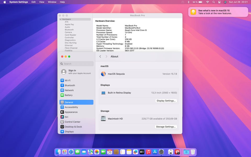Select Displays in settings sidebar

[x=76, y=132]
